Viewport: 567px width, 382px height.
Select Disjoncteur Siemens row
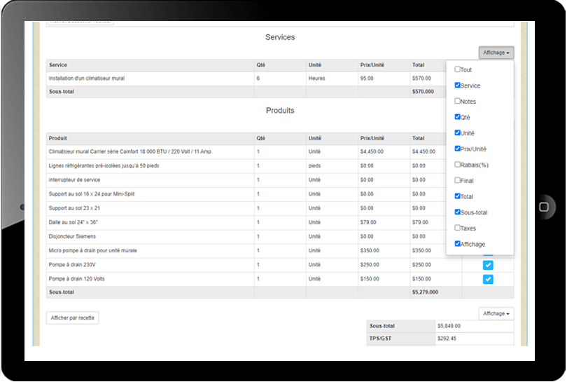point(280,236)
